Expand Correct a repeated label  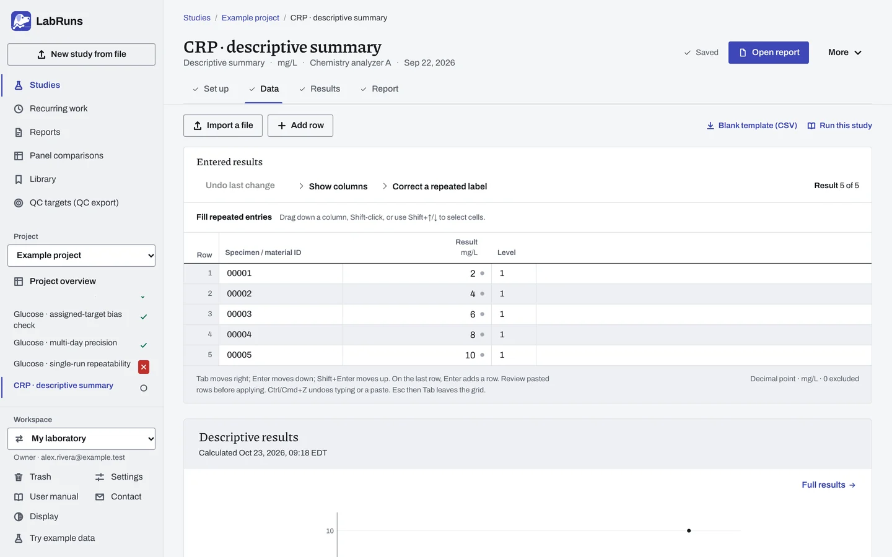tap(435, 186)
